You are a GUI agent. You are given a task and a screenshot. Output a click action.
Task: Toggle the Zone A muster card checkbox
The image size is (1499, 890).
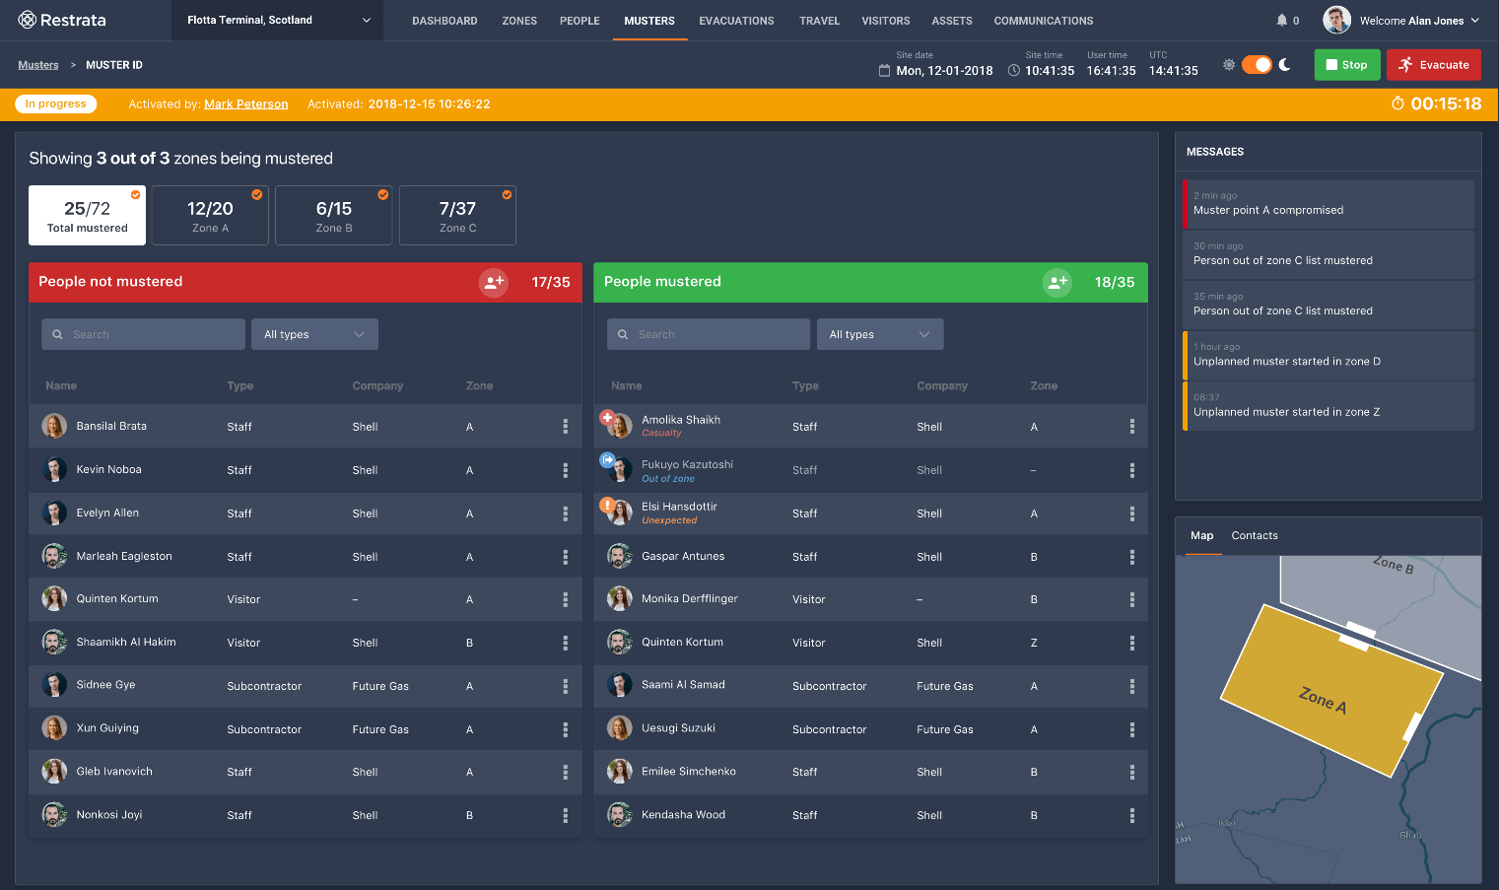click(257, 195)
